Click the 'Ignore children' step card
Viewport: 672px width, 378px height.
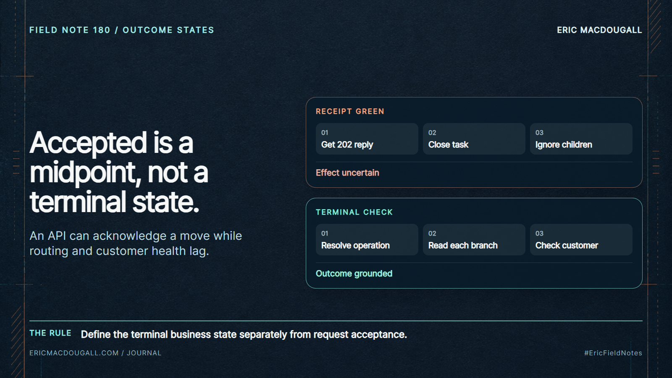point(581,139)
